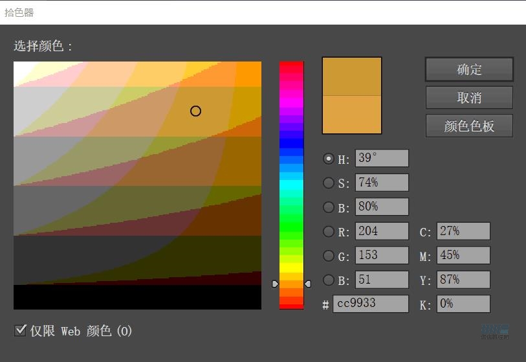The width and height of the screenshot is (526, 362).
Task: Click the new color preview swatch
Action: click(x=352, y=76)
